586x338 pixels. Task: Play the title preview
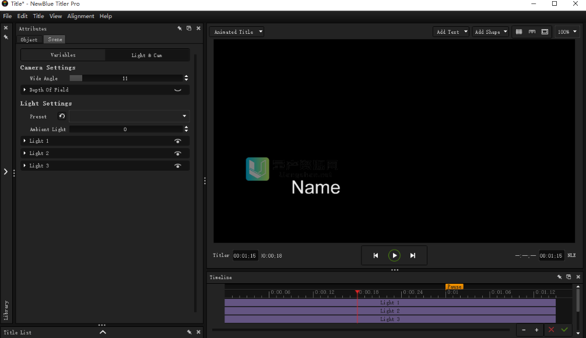coord(394,255)
